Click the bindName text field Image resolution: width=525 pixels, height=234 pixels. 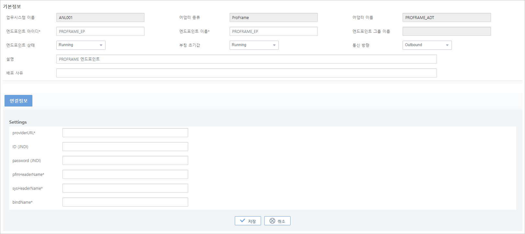tap(125, 202)
